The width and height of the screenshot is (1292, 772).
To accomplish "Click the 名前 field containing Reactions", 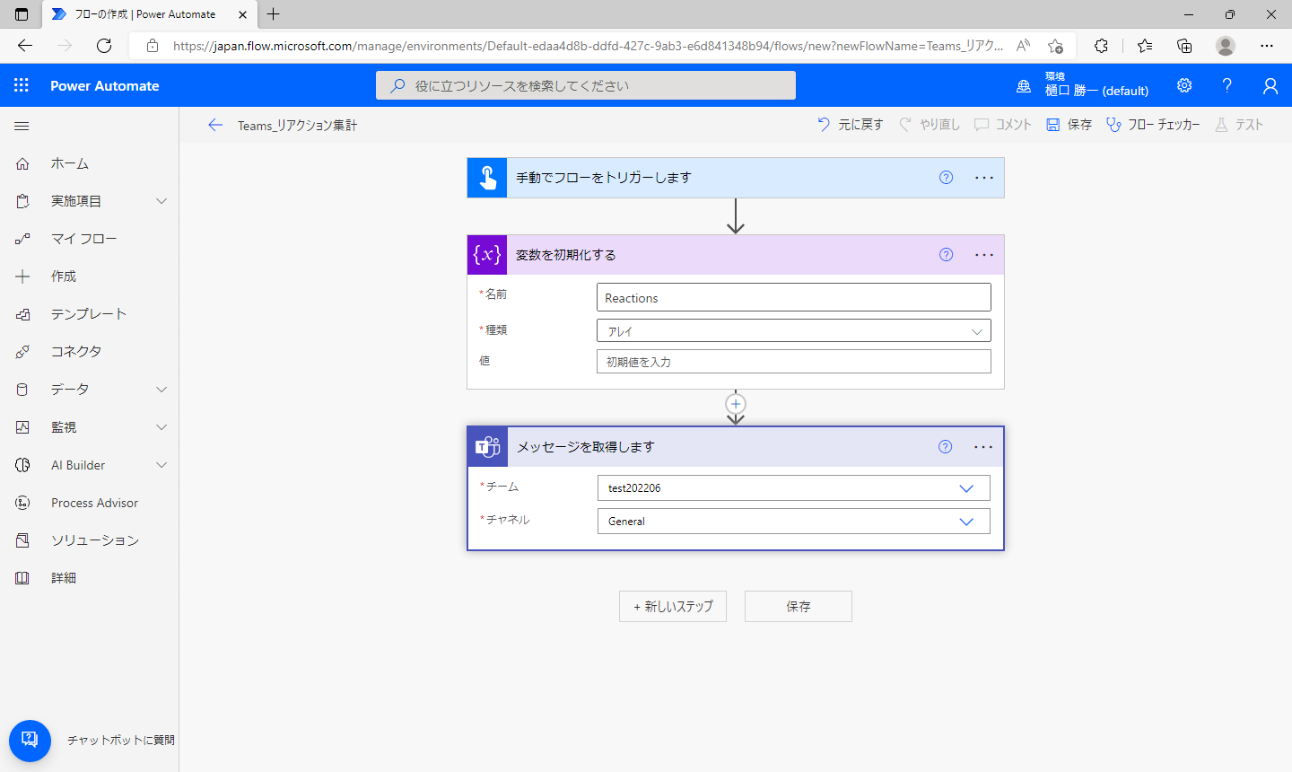I will coord(794,297).
